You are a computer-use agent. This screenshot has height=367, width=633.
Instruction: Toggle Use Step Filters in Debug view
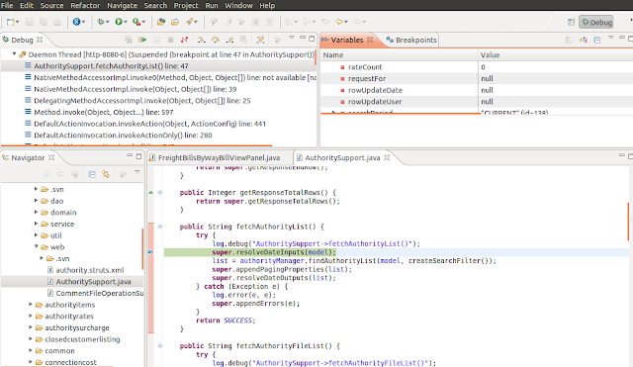click(x=260, y=40)
